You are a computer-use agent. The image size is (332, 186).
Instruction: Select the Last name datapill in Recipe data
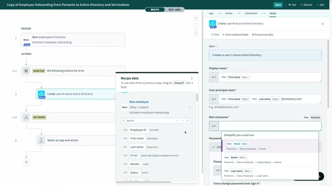coord(137,147)
